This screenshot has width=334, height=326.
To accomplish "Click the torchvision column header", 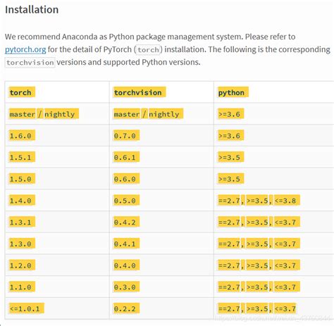I will coord(139,92).
